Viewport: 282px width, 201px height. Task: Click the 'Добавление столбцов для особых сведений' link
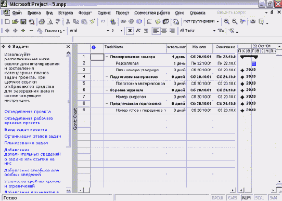pos(32,172)
